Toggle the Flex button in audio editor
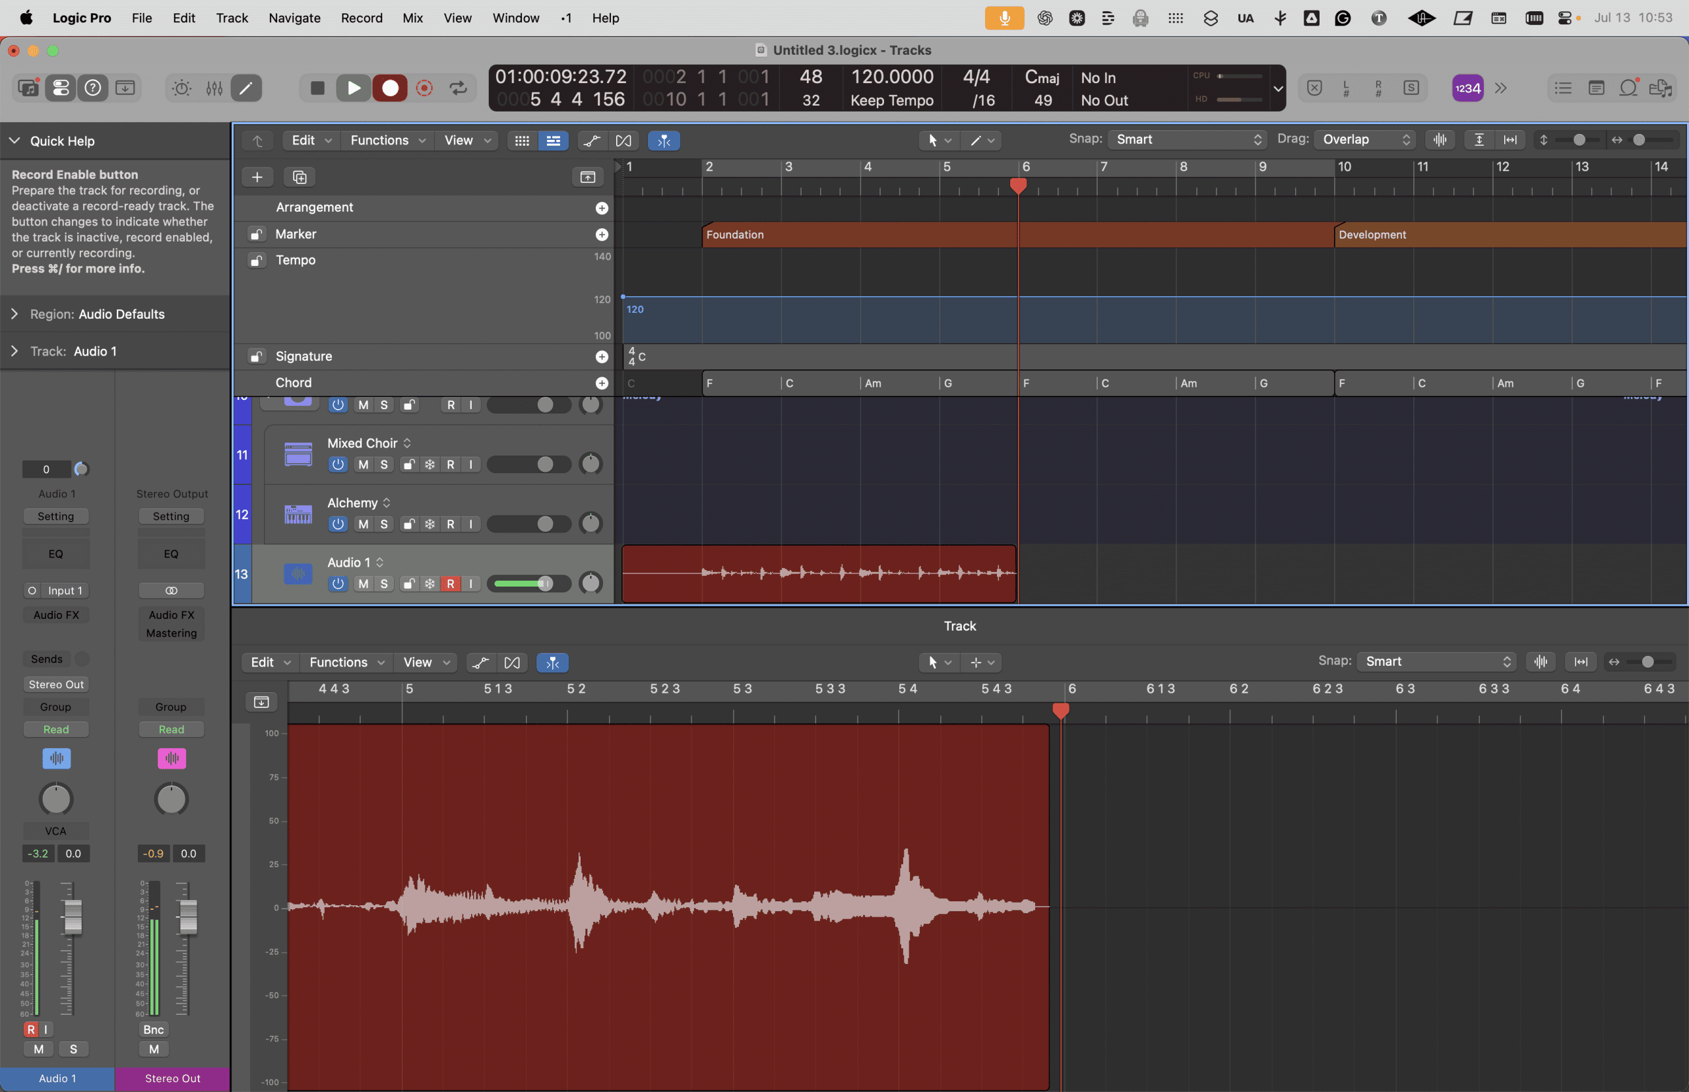This screenshot has width=1689, height=1092. point(512,662)
